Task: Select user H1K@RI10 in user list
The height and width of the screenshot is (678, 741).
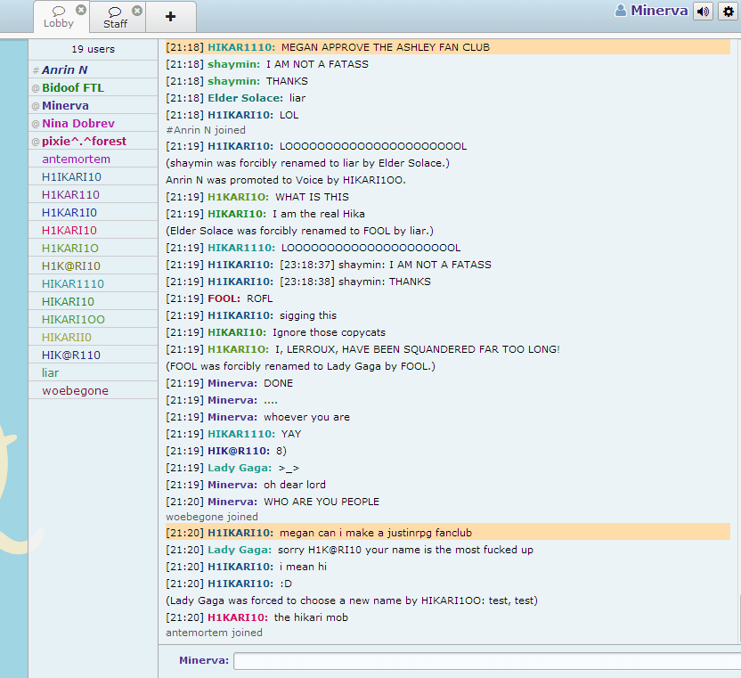Action: [94, 265]
